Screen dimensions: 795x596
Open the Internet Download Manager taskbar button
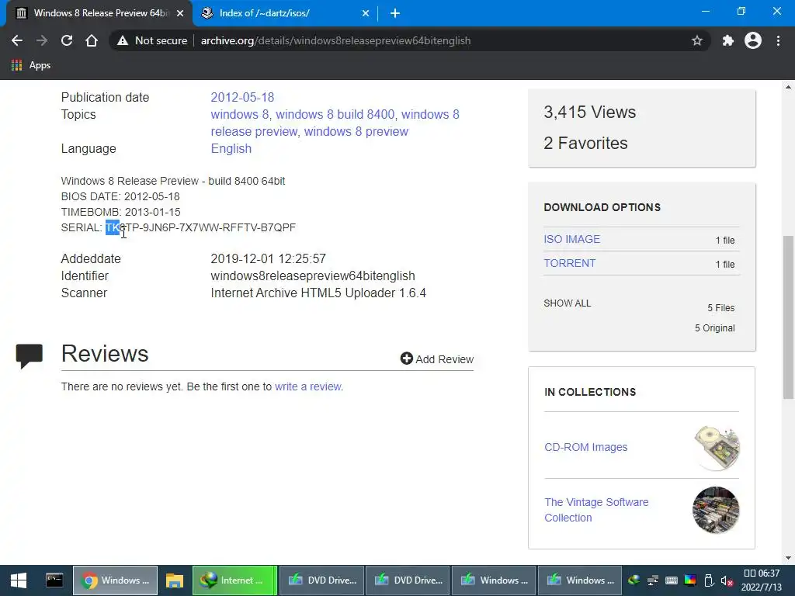point(234,580)
